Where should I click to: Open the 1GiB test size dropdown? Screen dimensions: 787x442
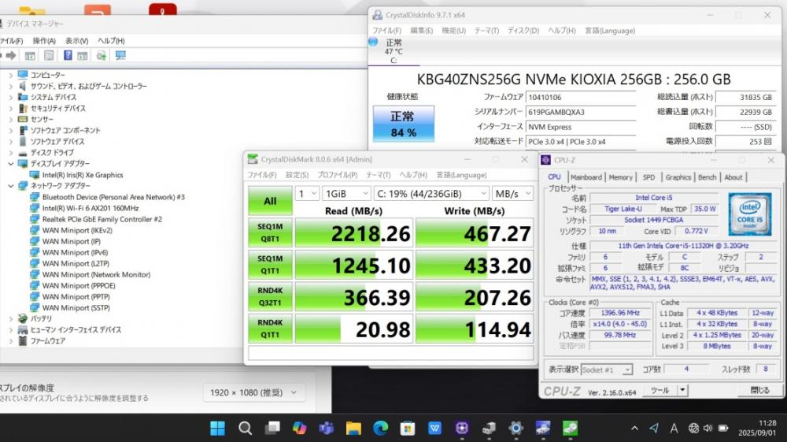(x=346, y=193)
